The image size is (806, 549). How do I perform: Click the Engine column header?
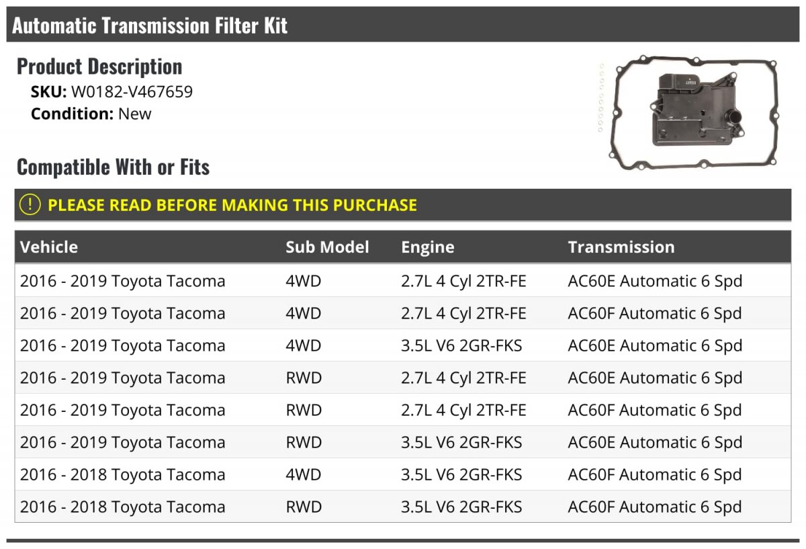pos(428,247)
